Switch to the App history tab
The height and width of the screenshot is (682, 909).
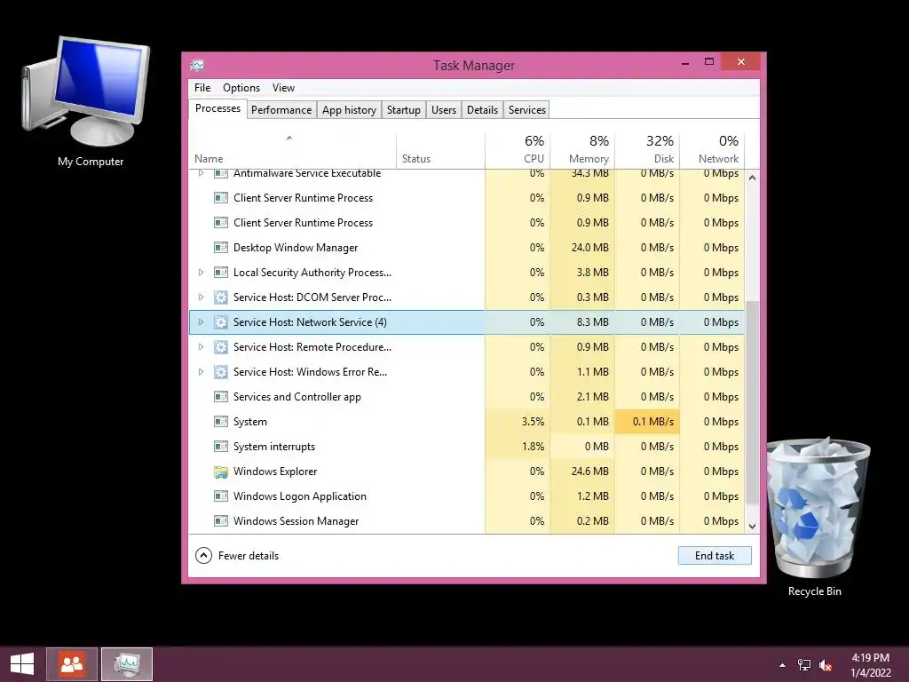(x=349, y=109)
